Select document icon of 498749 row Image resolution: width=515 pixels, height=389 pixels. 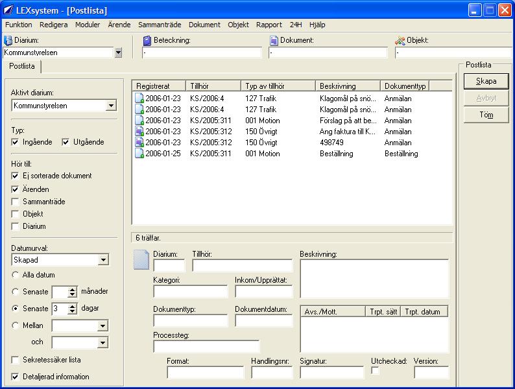[139, 142]
